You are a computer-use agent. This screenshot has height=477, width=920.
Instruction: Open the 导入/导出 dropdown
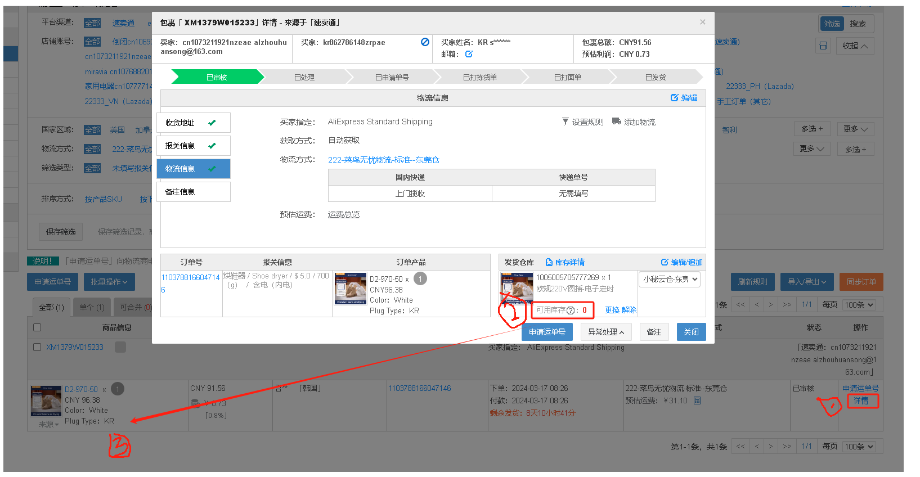click(x=807, y=282)
